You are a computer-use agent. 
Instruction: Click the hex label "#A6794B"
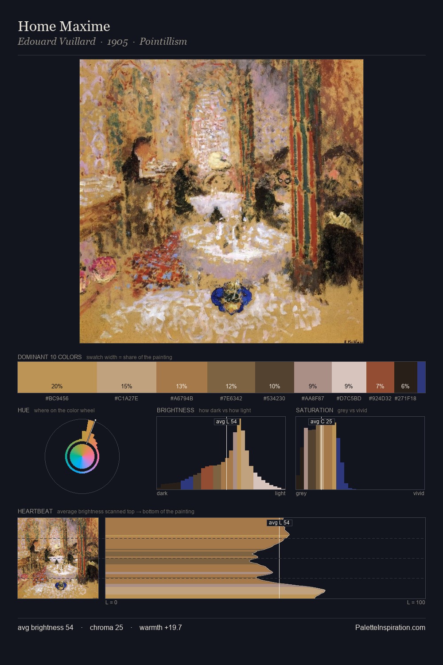182,399
